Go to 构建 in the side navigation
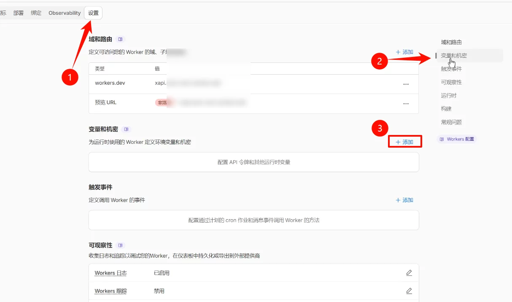512x302 pixels. tap(446, 109)
